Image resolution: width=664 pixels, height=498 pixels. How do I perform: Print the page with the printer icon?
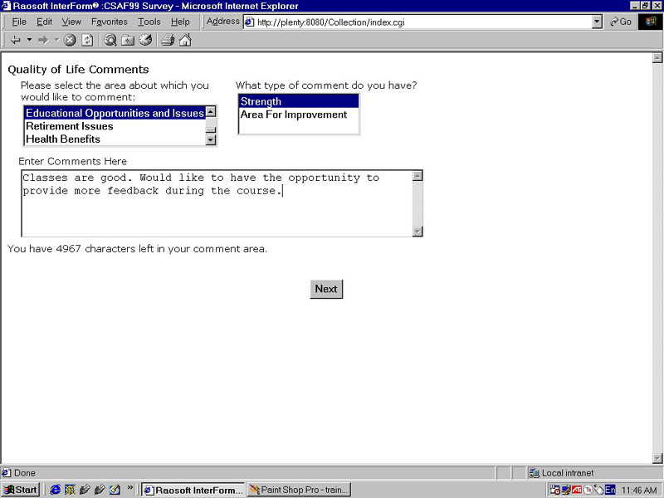[168, 40]
